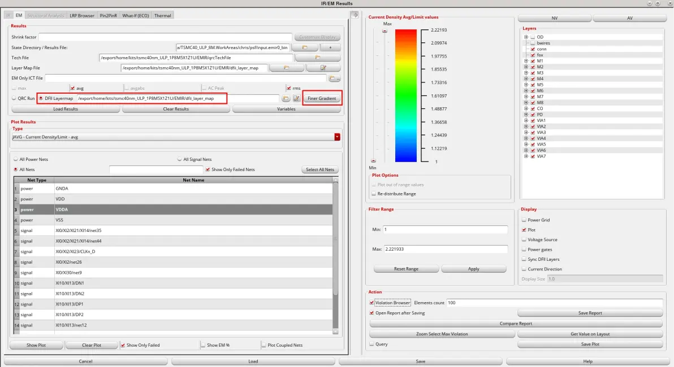Open the Thermal tab
This screenshot has height=367, width=674.
click(x=162, y=15)
